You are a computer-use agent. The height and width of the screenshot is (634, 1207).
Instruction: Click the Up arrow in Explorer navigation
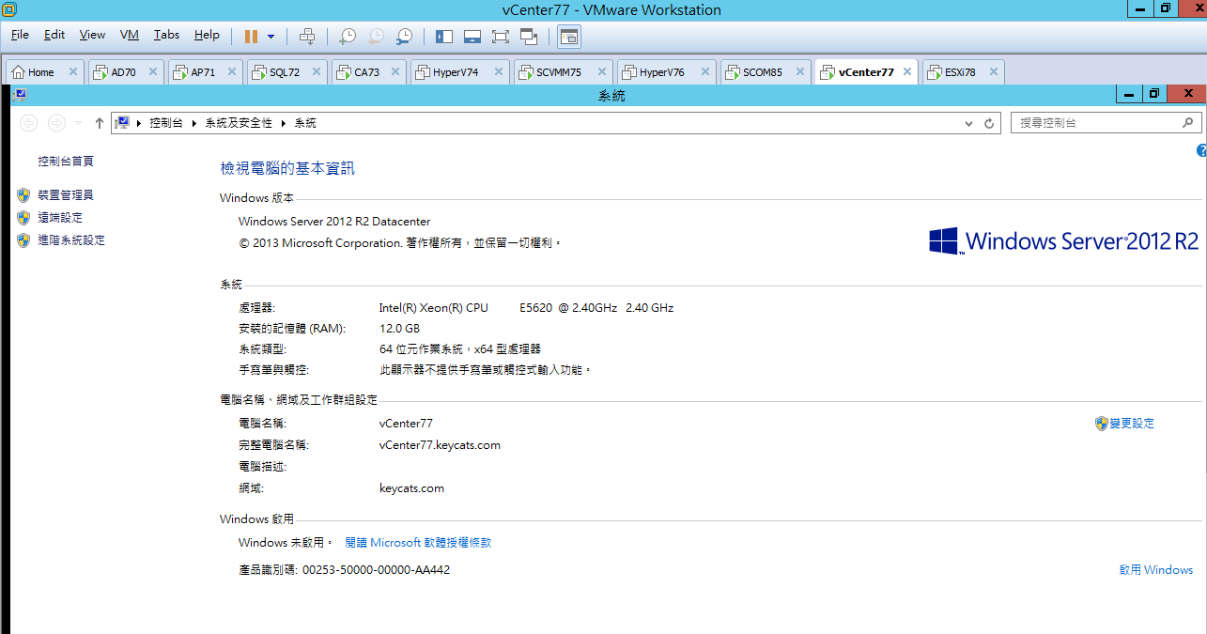[x=100, y=123]
